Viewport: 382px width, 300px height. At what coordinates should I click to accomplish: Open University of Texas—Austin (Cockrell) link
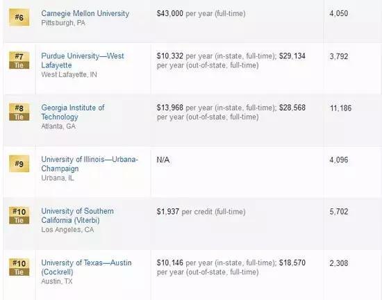coord(86,267)
